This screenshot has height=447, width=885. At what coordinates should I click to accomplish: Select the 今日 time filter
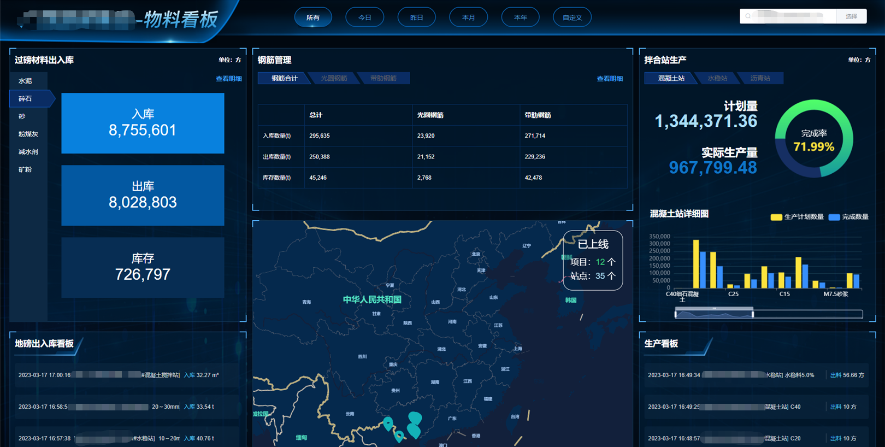[x=364, y=17]
